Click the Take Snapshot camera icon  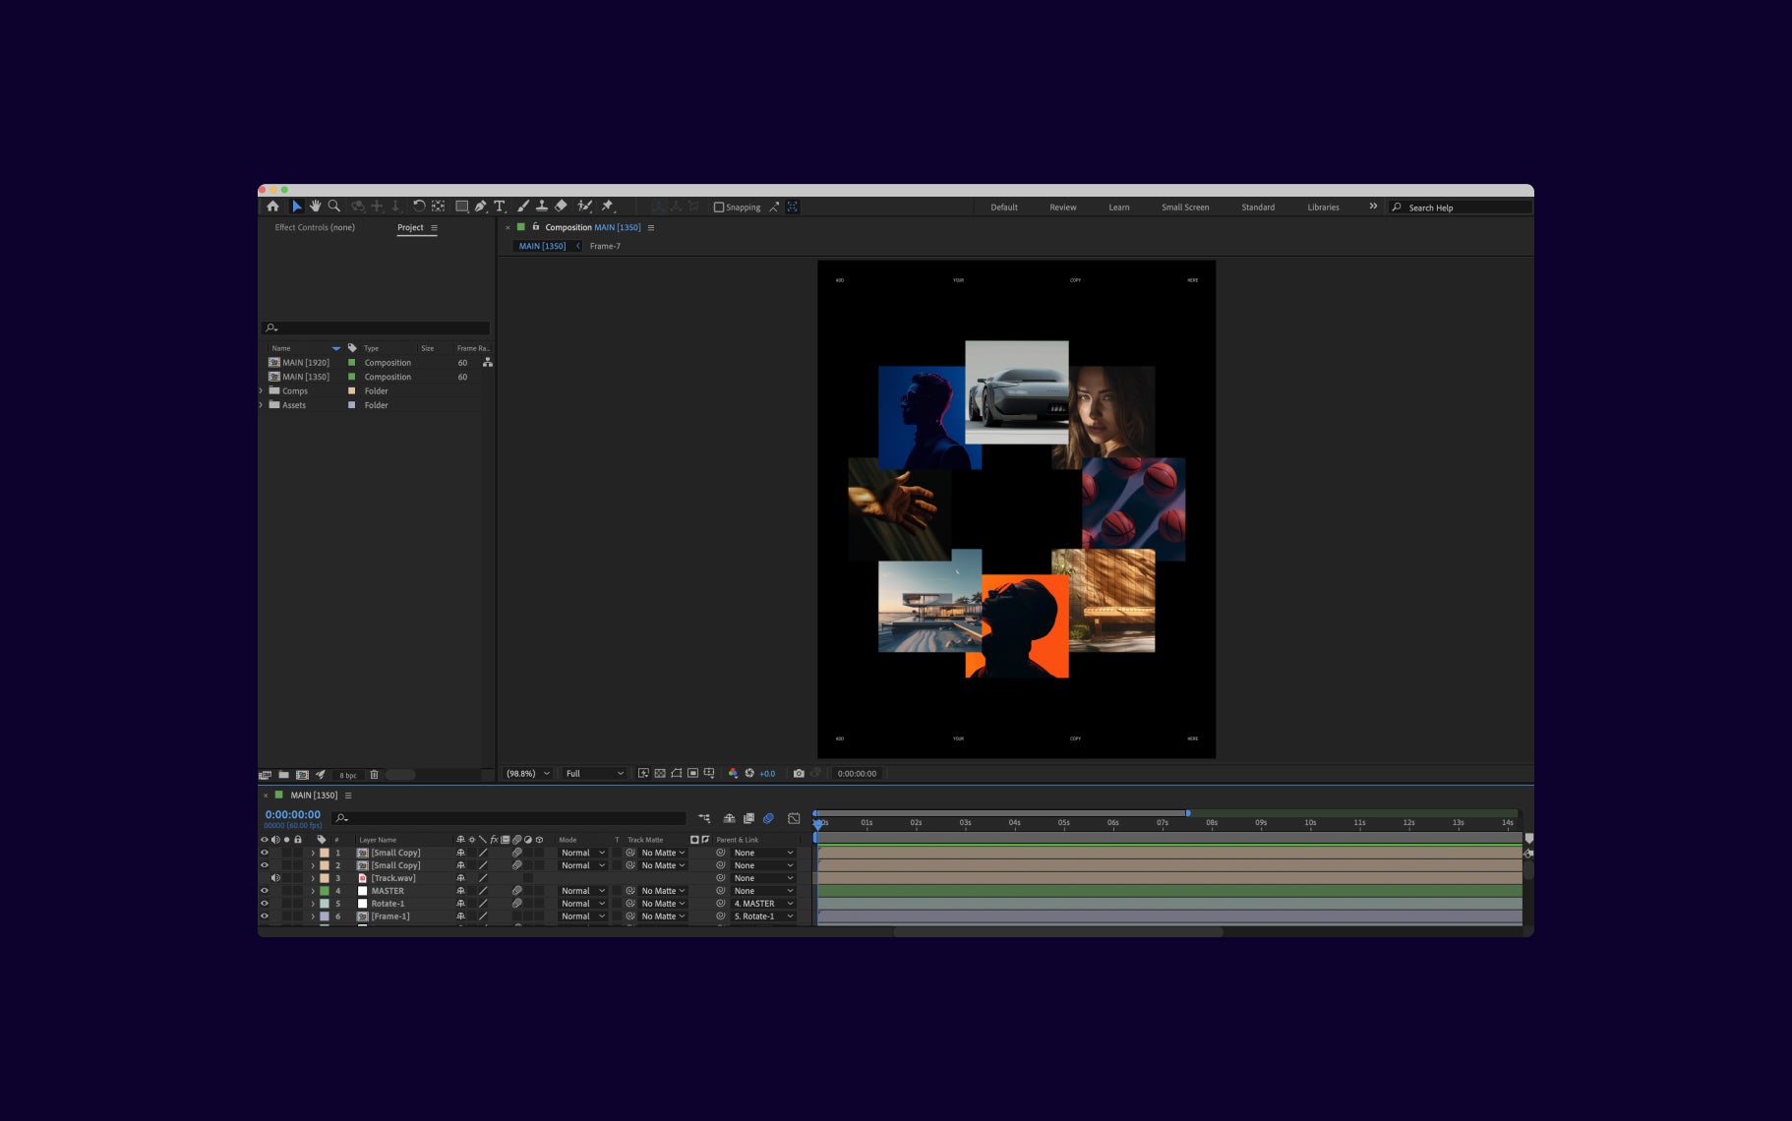point(799,774)
